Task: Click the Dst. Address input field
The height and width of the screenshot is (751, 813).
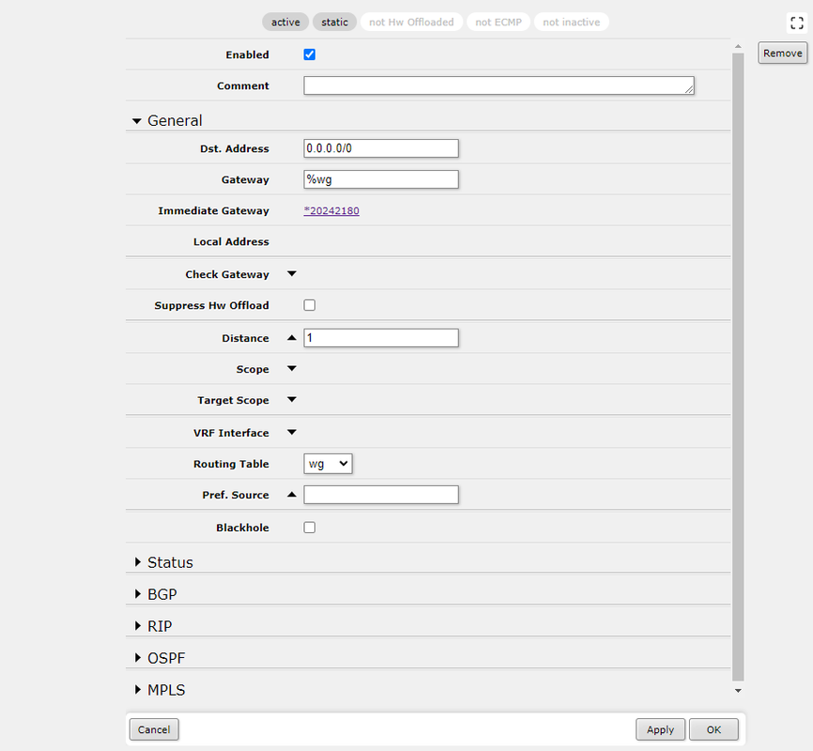Action: click(381, 148)
